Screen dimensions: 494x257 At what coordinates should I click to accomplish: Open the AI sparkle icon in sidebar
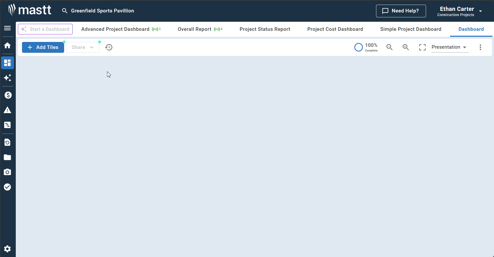(8, 78)
